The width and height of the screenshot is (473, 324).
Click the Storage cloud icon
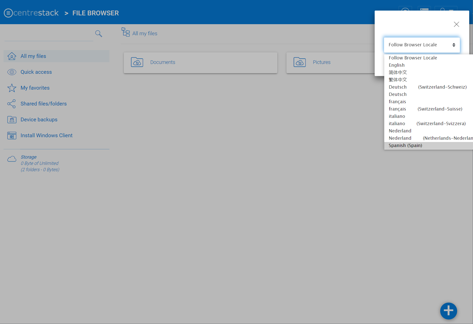click(12, 159)
